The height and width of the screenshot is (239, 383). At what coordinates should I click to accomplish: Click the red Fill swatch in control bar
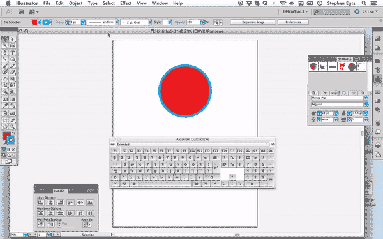(x=34, y=22)
